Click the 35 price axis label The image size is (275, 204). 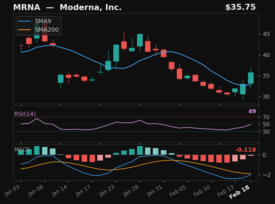pyautogui.click(x=266, y=76)
